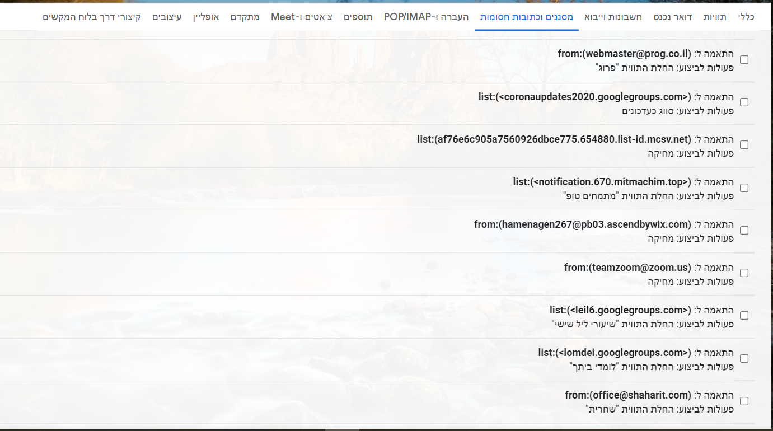Open the העברה ו-POP/IMAP tab
This screenshot has height=431, width=773.
coord(427,17)
